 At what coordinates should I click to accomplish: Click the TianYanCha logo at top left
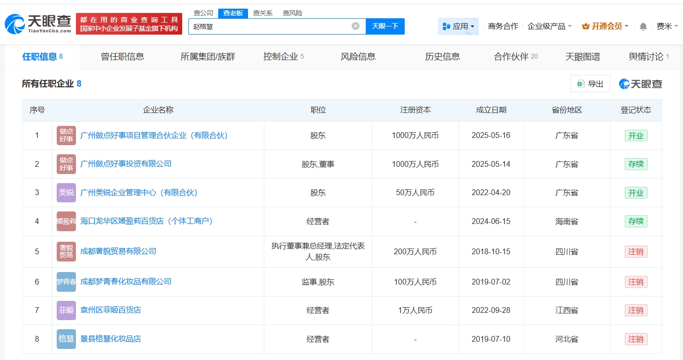click(x=38, y=24)
